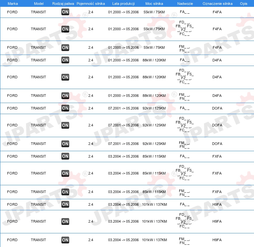Click the FD__, FB__, FS__ body codes in D4FA row
The height and width of the screenshot is (247, 254).
click(x=185, y=76)
